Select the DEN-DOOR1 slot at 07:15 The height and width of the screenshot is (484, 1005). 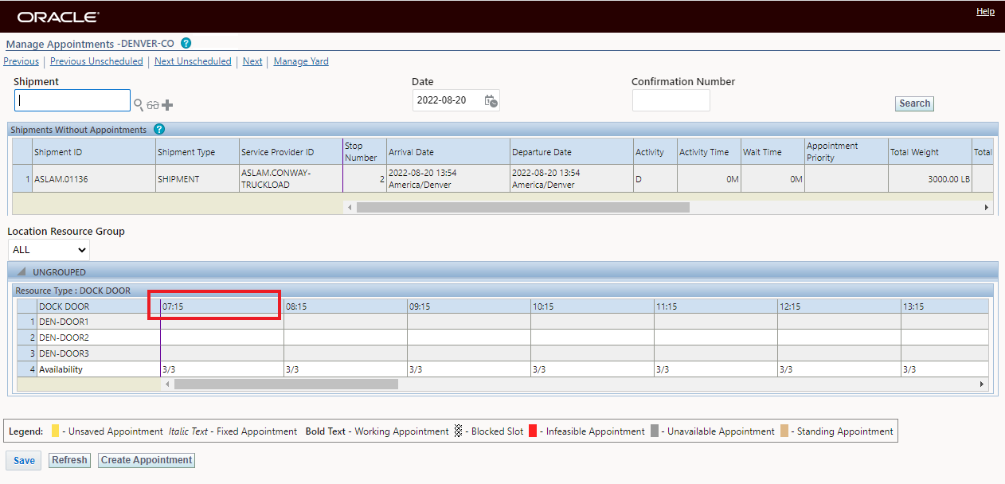tap(222, 322)
